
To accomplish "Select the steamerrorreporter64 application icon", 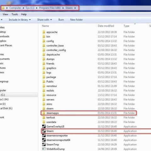I will point(44,140).
